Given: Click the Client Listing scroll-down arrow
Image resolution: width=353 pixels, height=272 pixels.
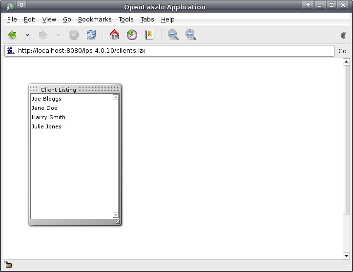Looking at the screenshot, I should tap(116, 215).
